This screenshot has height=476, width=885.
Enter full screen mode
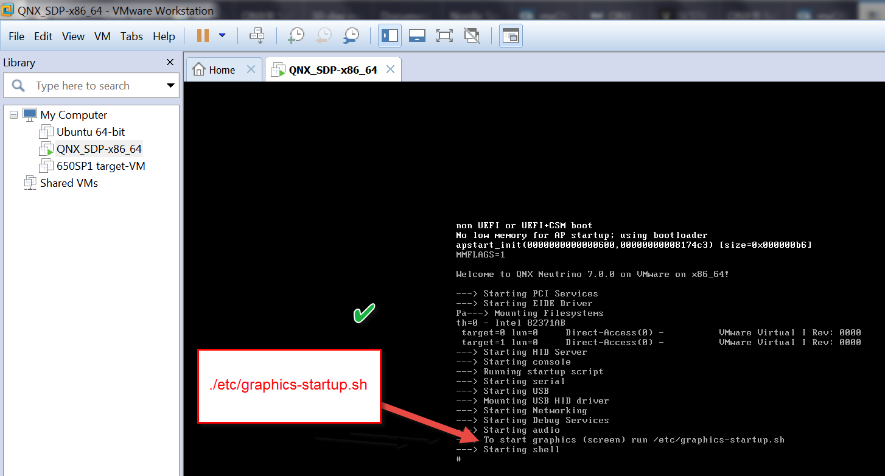444,36
